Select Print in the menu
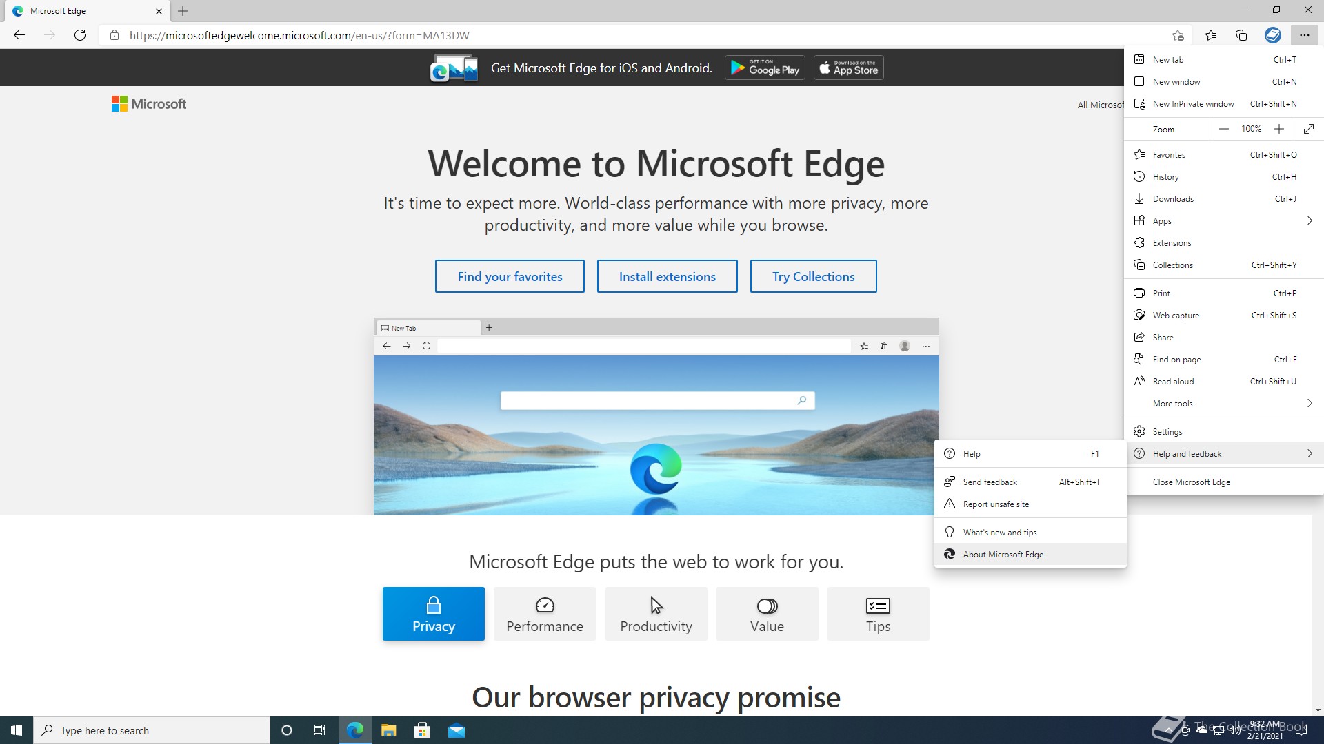Screen dimensions: 1324x744 coord(1224,293)
